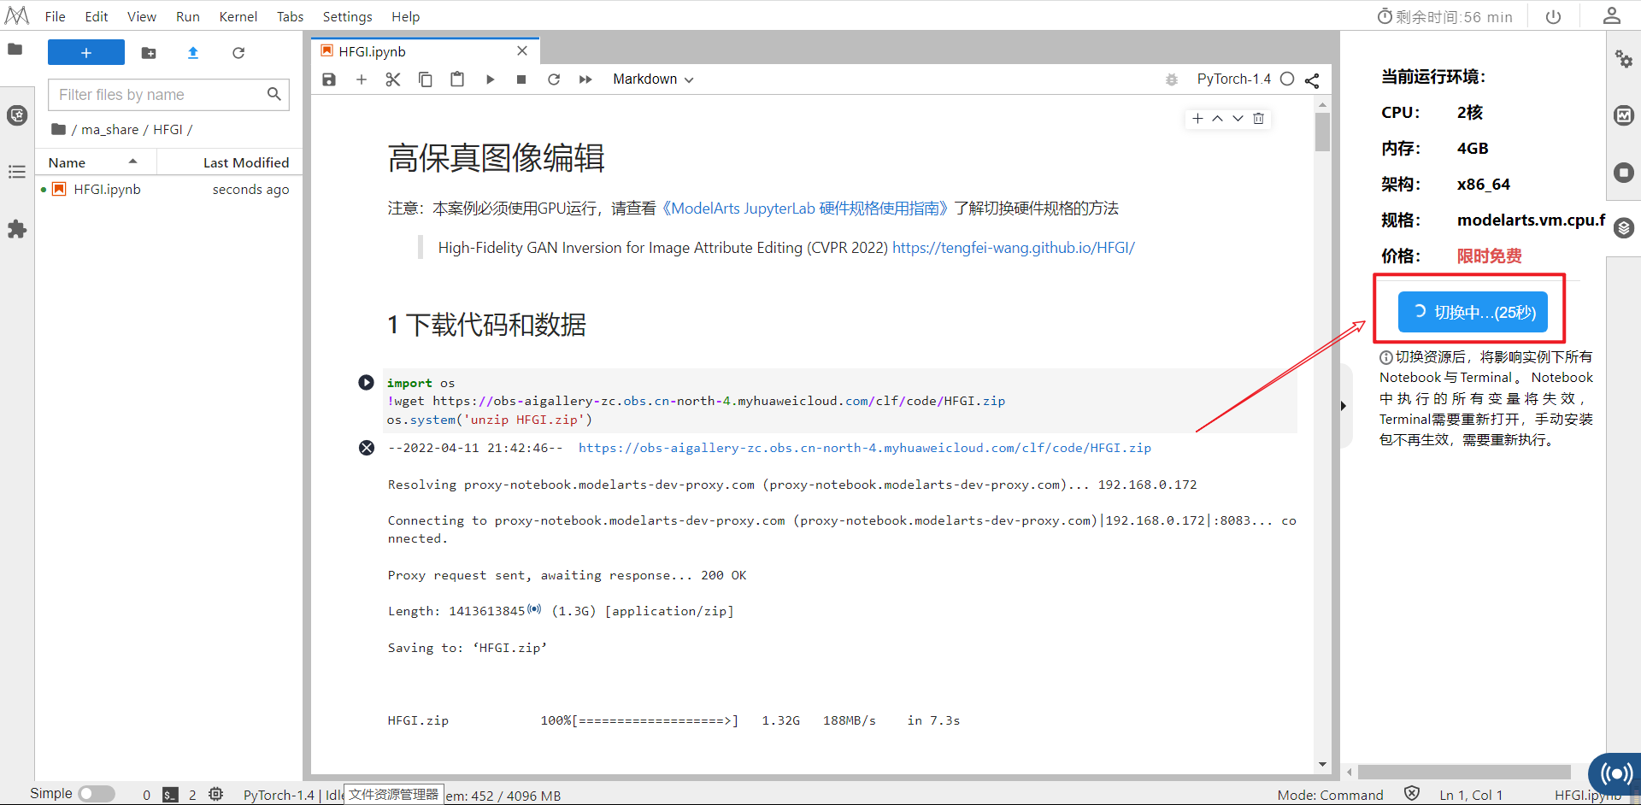The height and width of the screenshot is (805, 1641).
Task: Click the 切换中 switching button
Action: tap(1473, 312)
